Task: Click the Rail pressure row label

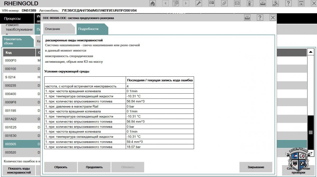Action: (x=85, y=106)
